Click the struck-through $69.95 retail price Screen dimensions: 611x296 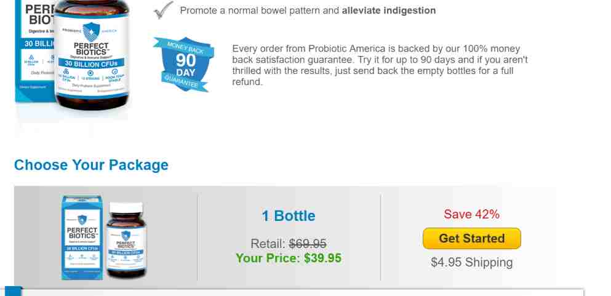tap(308, 244)
